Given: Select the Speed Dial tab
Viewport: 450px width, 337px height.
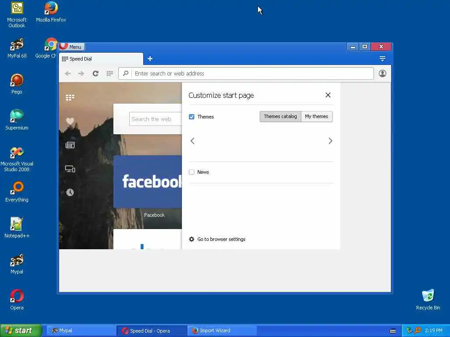Looking at the screenshot, I should 101,59.
